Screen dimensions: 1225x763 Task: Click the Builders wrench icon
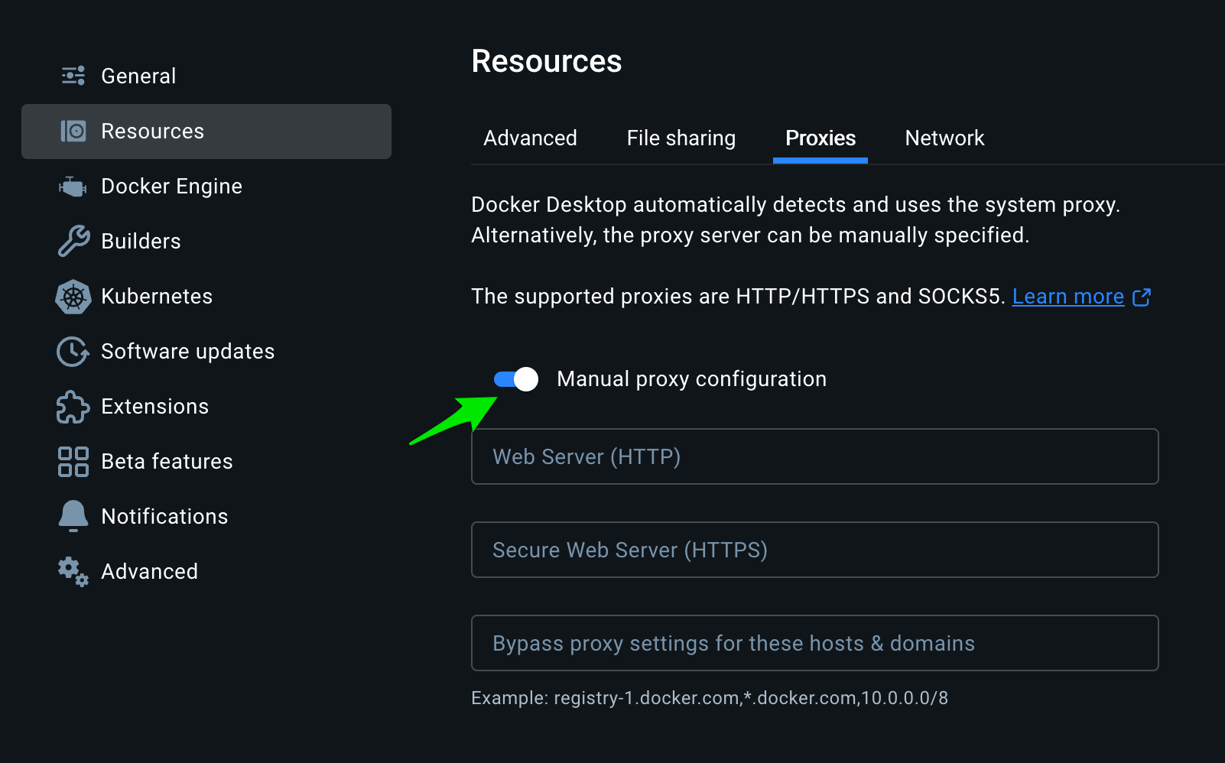73,241
